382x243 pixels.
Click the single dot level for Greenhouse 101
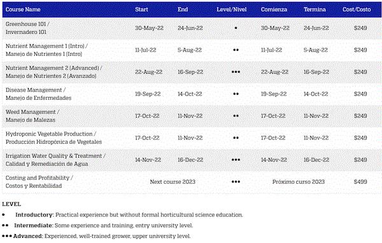236,28
